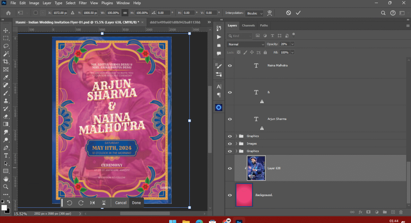Hide the Naina Malhotra text layer
This screenshot has height=223, width=411.
pyautogui.click(x=230, y=65)
